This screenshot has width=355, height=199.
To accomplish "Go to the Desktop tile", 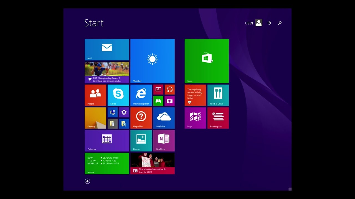I will [x=95, y=118].
